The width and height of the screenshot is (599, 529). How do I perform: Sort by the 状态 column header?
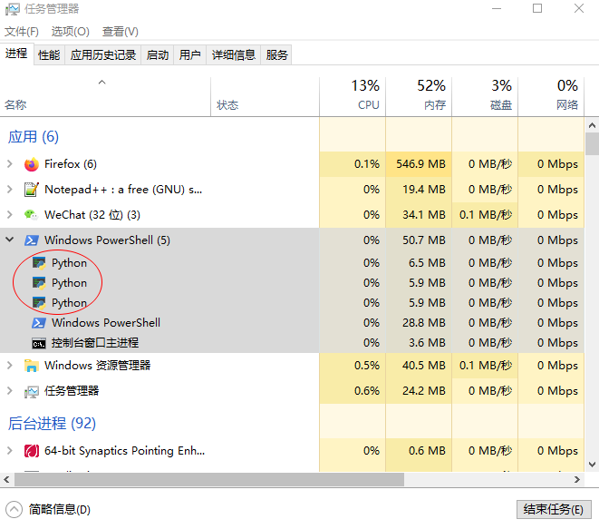point(265,97)
